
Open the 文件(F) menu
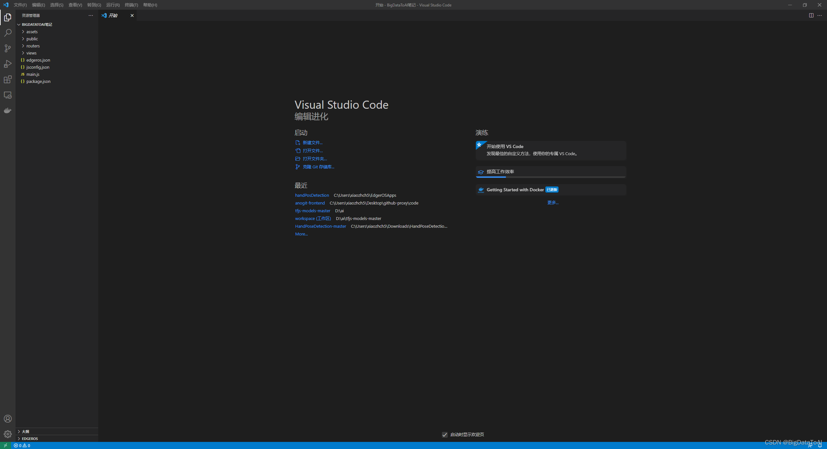click(x=20, y=5)
